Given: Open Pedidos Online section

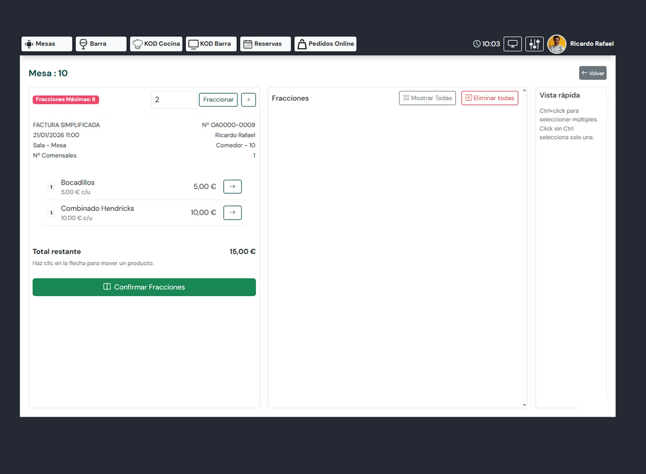Looking at the screenshot, I should (x=325, y=44).
